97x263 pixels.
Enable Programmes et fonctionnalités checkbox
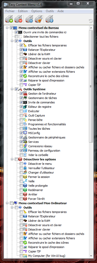21,124
